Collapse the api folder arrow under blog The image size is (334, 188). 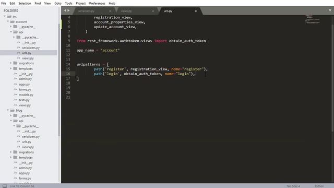(11, 121)
